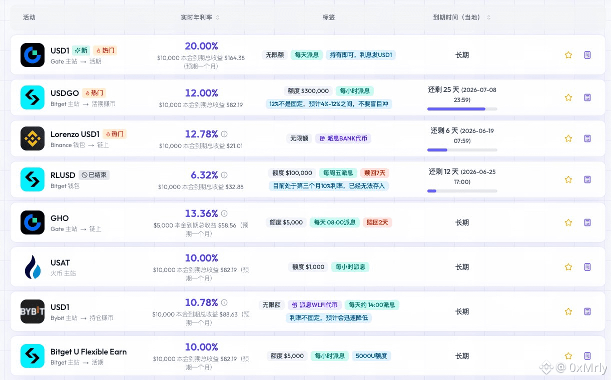Click the 额度 $1,000 tag

[x=308, y=267]
